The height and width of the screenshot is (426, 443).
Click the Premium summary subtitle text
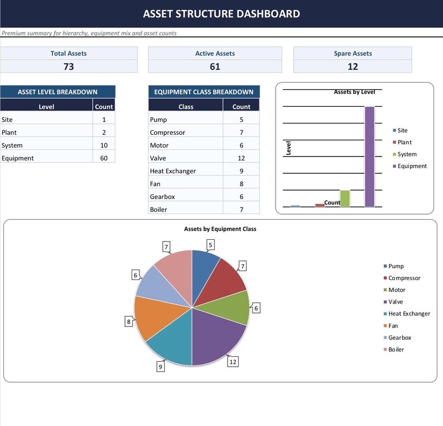click(89, 33)
